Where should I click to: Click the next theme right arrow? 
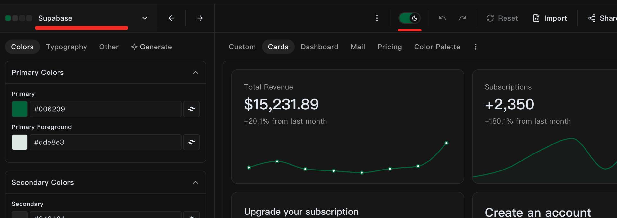point(200,18)
